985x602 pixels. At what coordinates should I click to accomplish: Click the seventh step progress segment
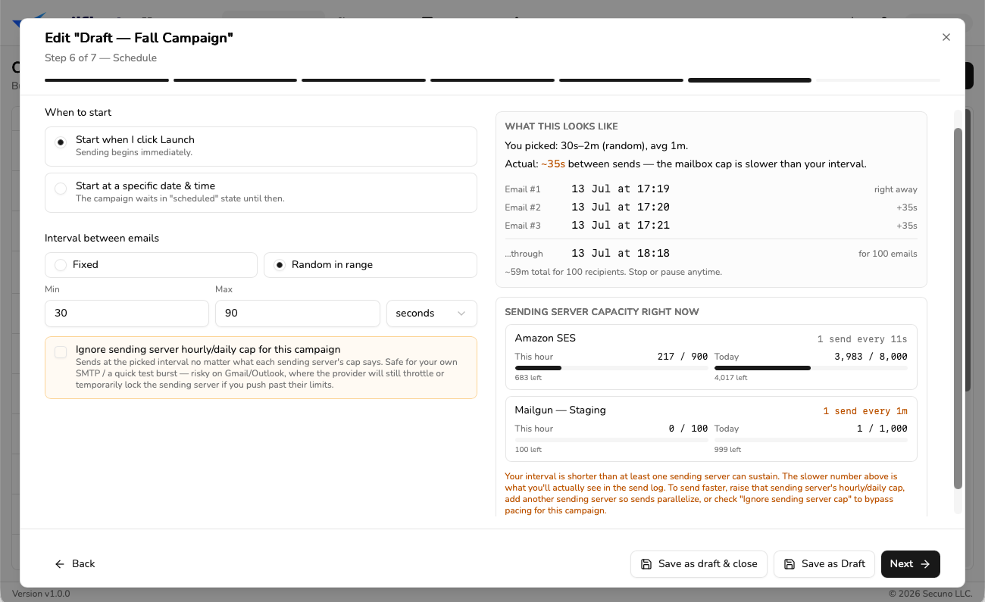pos(878,80)
